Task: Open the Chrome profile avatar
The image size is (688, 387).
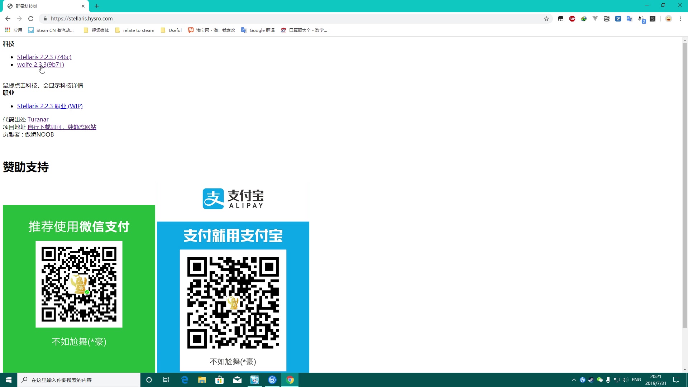Action: [x=669, y=19]
